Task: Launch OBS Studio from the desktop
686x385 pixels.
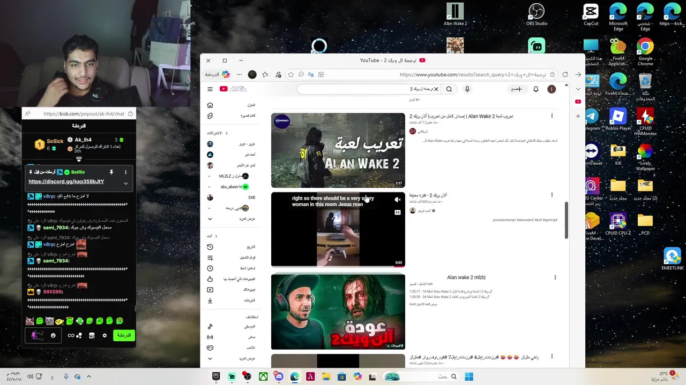Action: pos(536,14)
